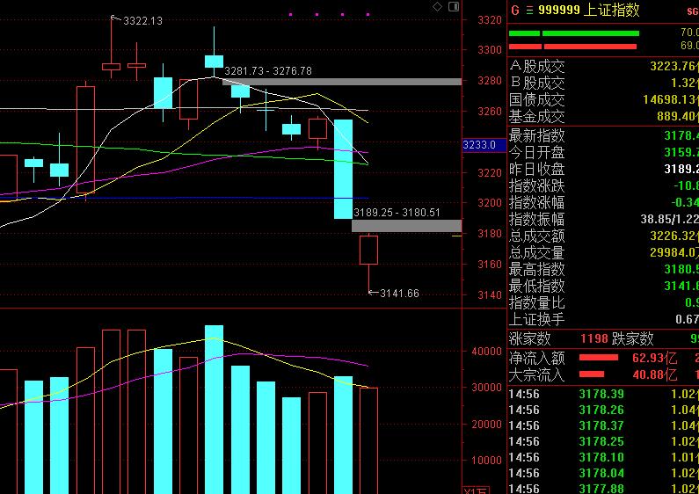Screen dimensions: 699x494
Task: Select the 14:56 tick row showing 3177.88
Action: pos(603,488)
